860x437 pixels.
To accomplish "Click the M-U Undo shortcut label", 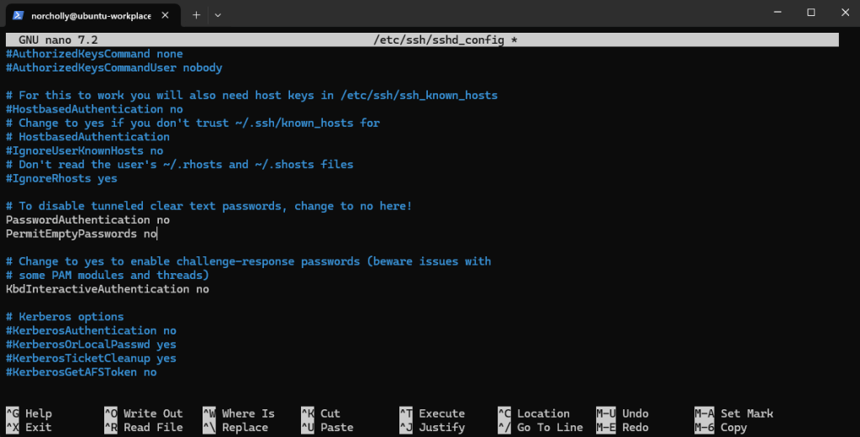I will 622,413.
